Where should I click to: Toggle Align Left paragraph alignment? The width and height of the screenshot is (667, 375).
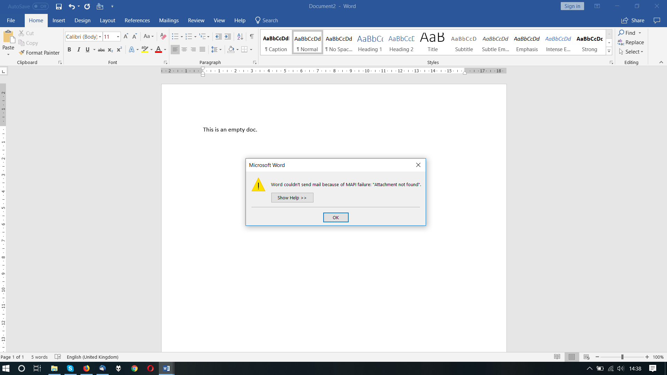[175, 49]
